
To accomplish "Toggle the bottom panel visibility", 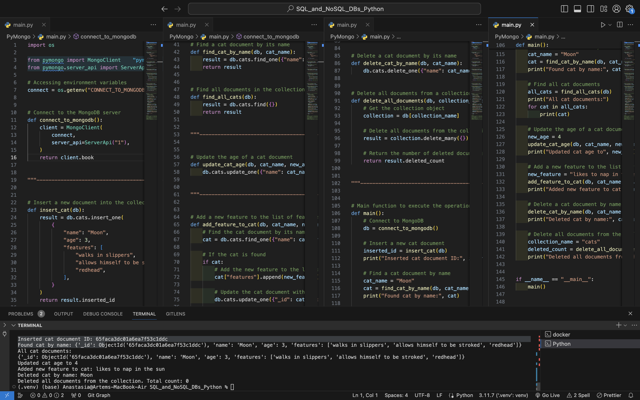I will [577, 9].
